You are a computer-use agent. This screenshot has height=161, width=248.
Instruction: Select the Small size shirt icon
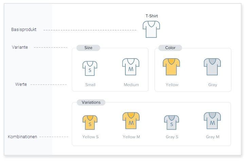(x=90, y=68)
